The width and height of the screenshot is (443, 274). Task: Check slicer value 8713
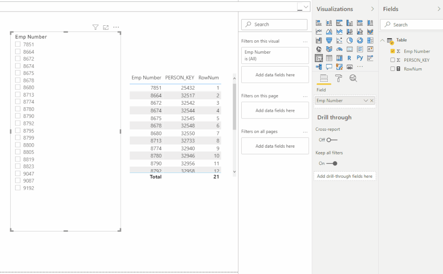[x=18, y=94]
